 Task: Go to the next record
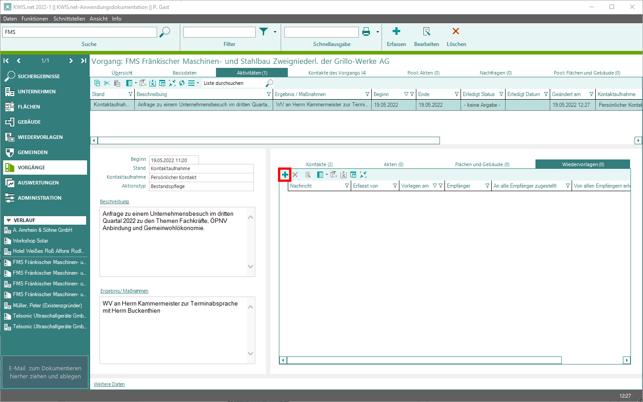71,61
